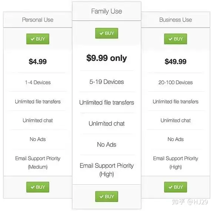Select the Business Use plan header
This screenshot has width=213, height=211.
[x=176, y=20]
